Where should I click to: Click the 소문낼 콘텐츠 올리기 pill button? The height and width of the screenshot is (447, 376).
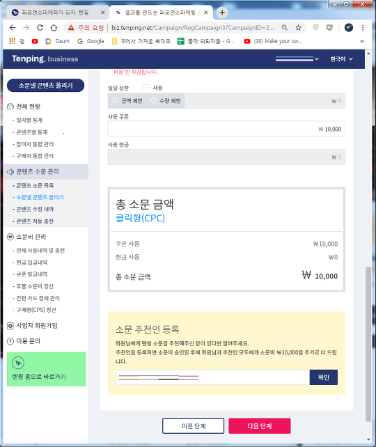(x=46, y=86)
